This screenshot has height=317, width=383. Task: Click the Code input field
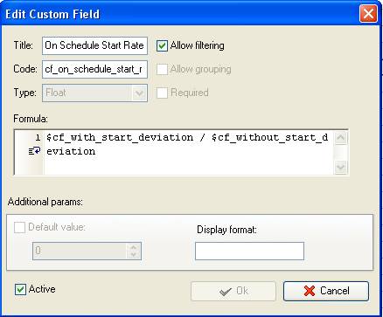94,69
